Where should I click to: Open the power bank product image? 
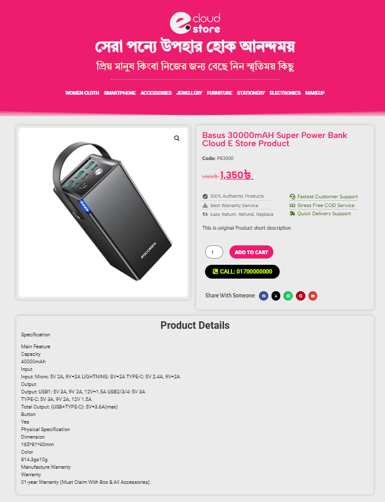tap(103, 213)
